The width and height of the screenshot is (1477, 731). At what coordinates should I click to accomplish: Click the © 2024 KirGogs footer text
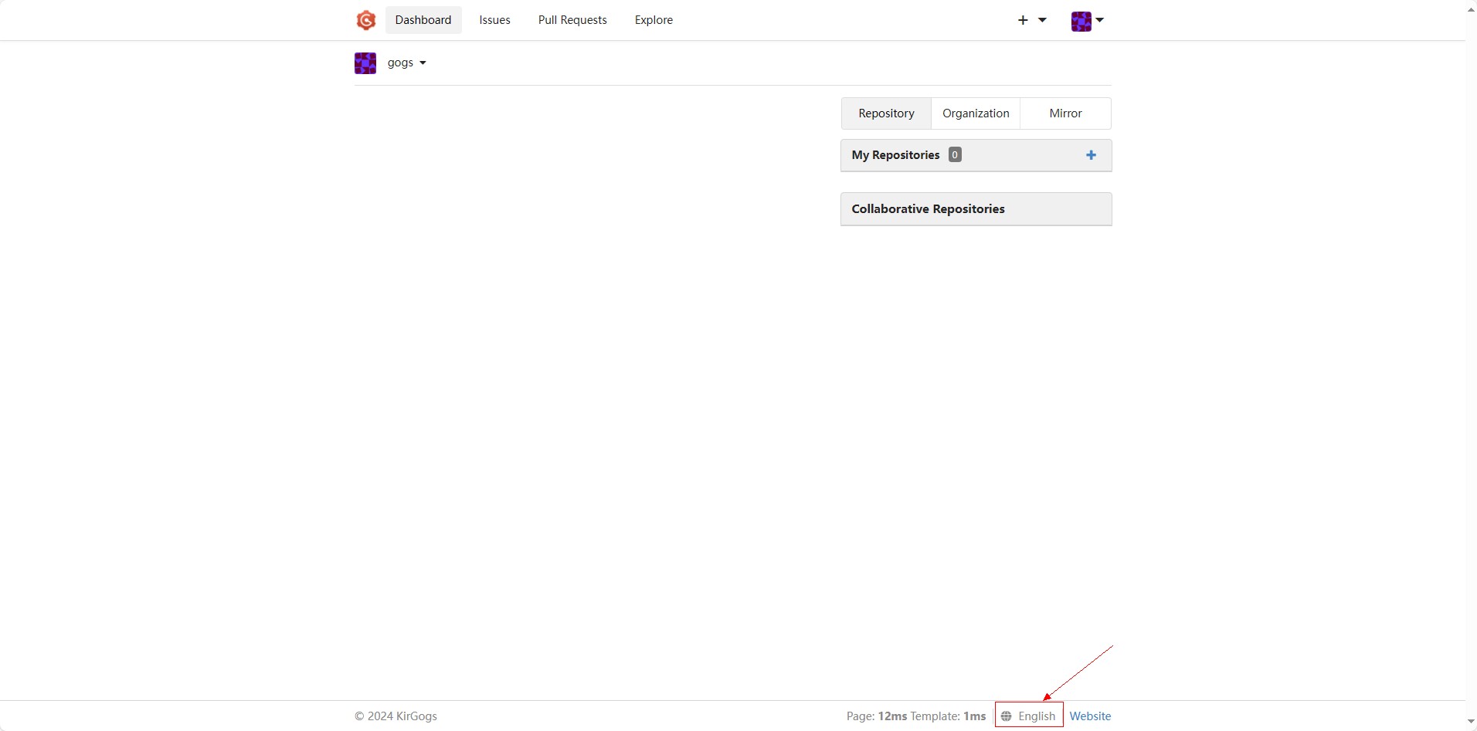(x=396, y=716)
